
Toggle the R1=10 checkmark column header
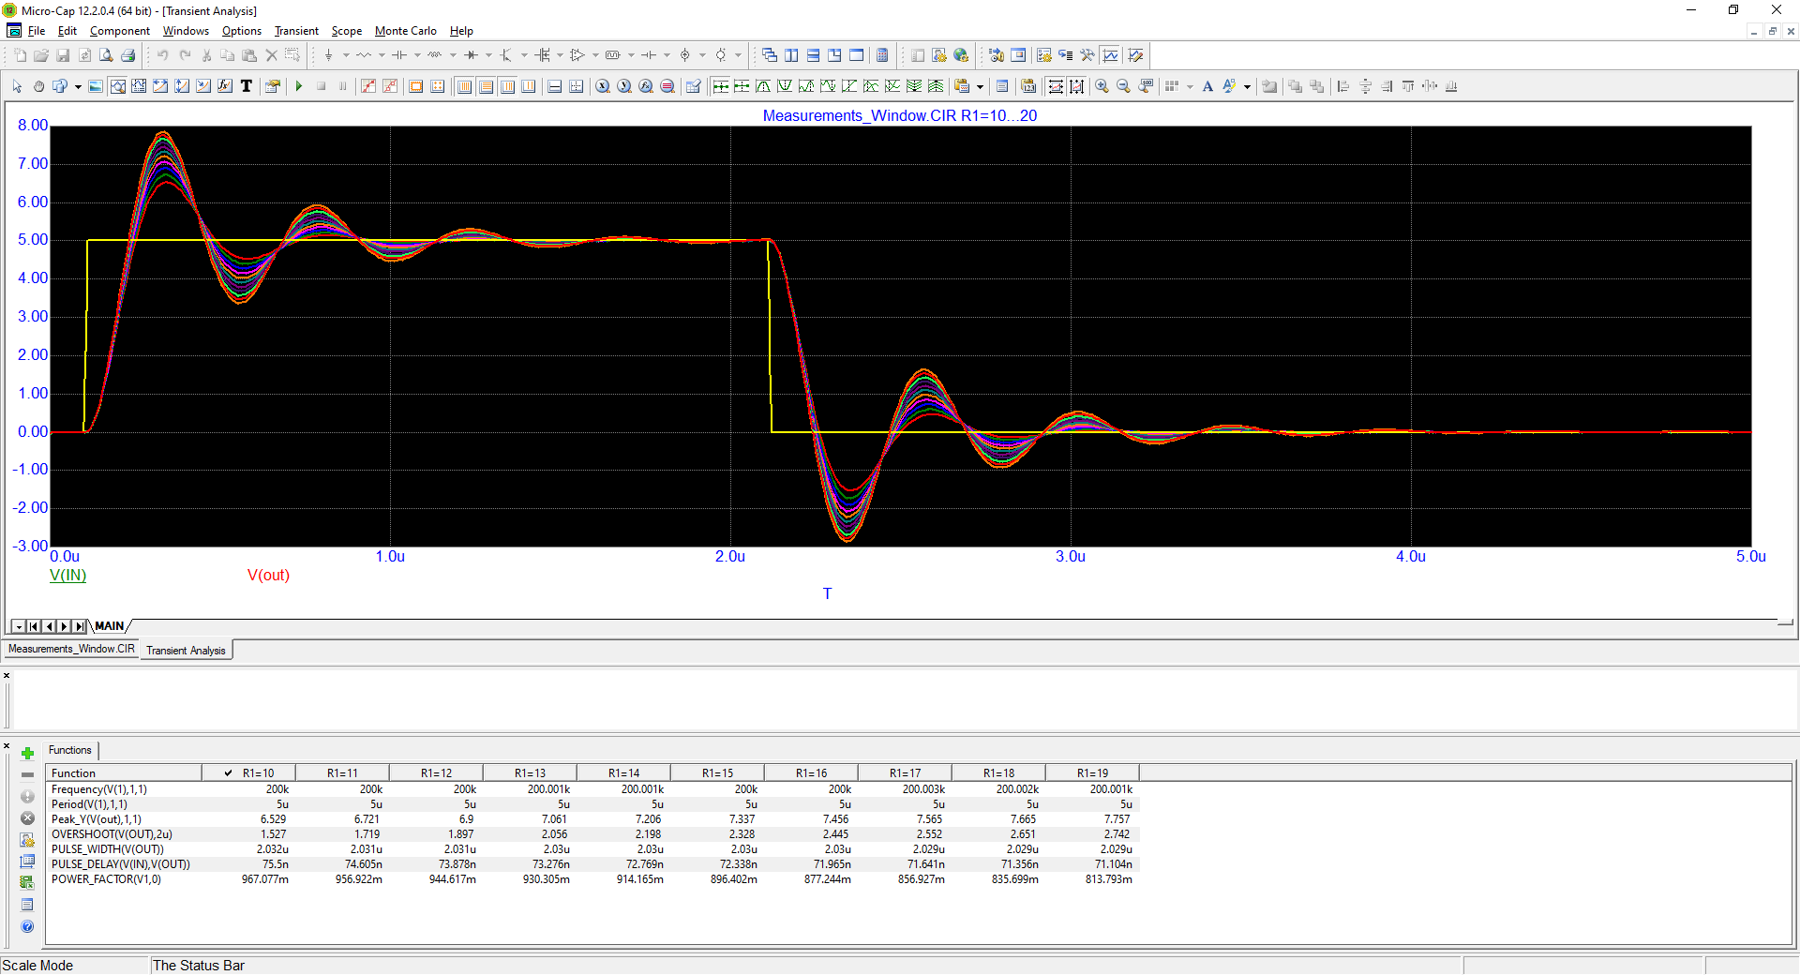coord(249,773)
